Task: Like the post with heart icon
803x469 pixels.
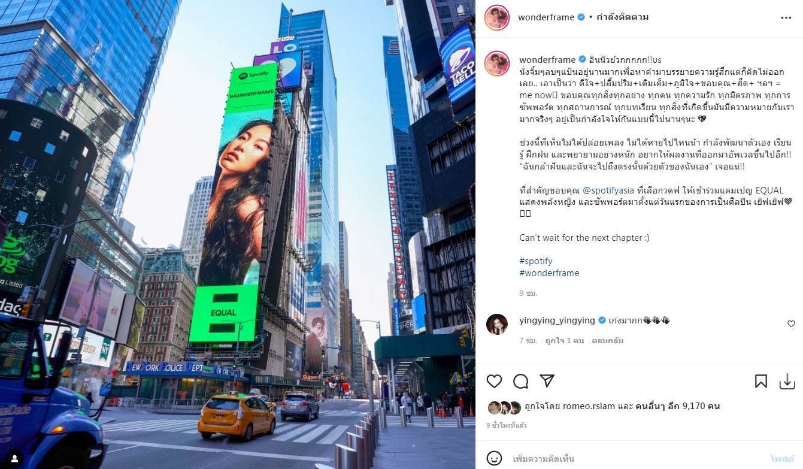Action: click(494, 381)
